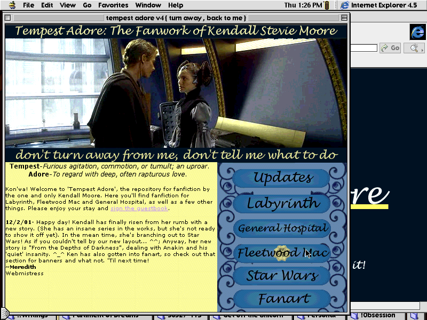Open the search magnifier dropdown

tap(414, 48)
